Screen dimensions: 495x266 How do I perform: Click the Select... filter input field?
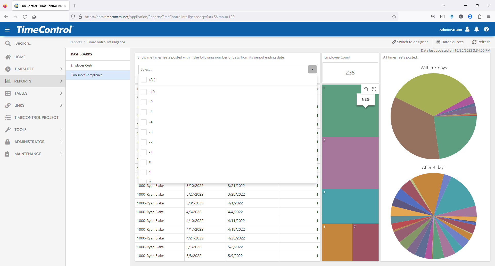point(223,69)
